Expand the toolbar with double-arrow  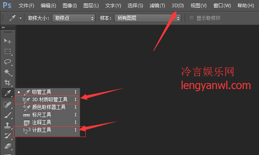pyautogui.click(x=3, y=27)
